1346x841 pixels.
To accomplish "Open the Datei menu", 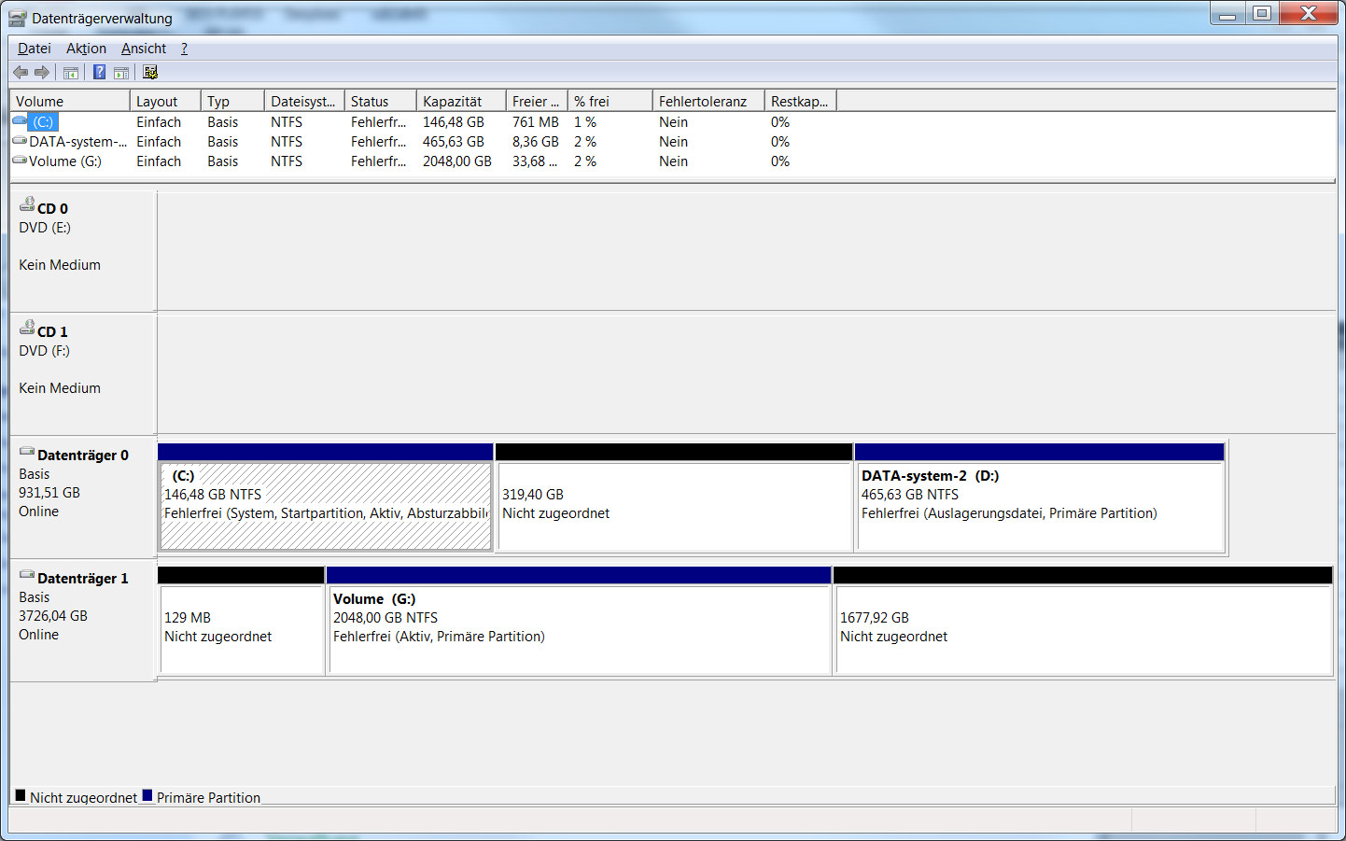I will tap(35, 49).
